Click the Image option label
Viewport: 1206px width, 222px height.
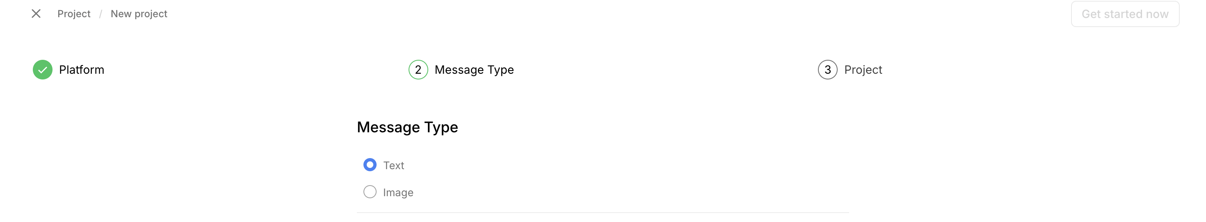coord(398,193)
